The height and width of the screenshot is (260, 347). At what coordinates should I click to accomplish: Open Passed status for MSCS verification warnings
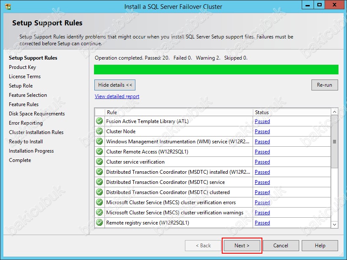tap(262, 213)
